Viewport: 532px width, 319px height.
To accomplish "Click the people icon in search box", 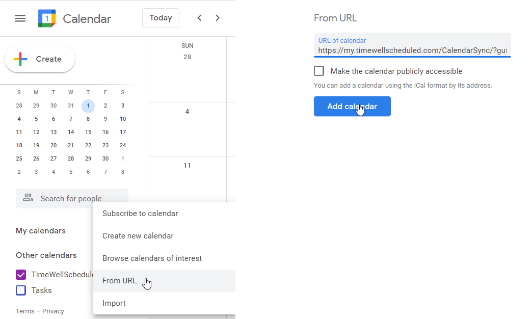I will (x=28, y=198).
